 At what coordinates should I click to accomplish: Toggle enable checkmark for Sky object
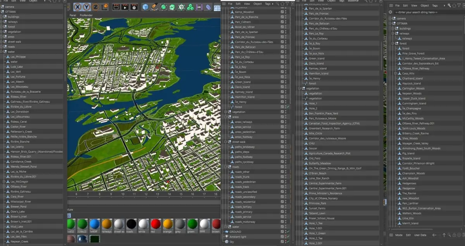288,241
